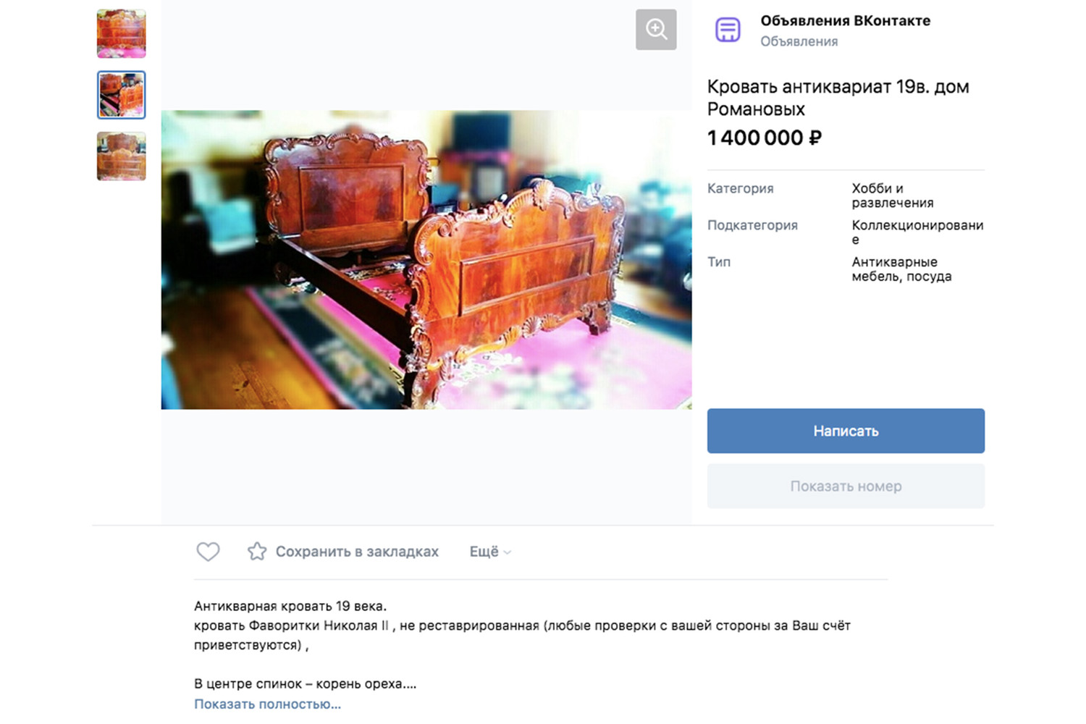Click the Коллекционирование subcategory value
Viewport: 1086px width, 724px height.
917,232
